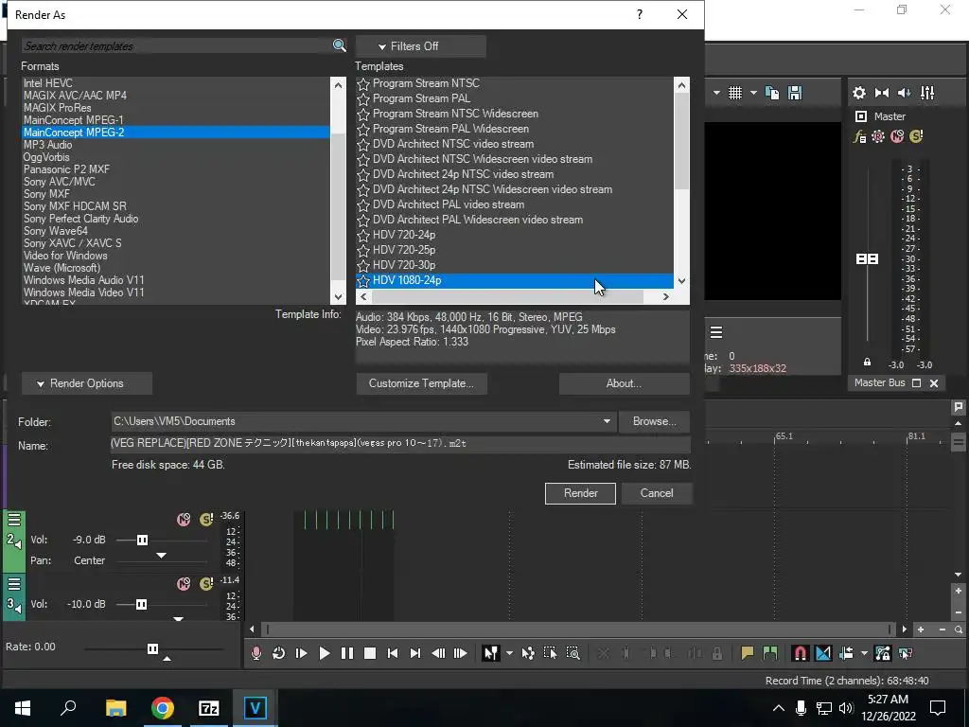Click the Insert Marker icon
The width and height of the screenshot is (969, 727).
[x=748, y=653]
